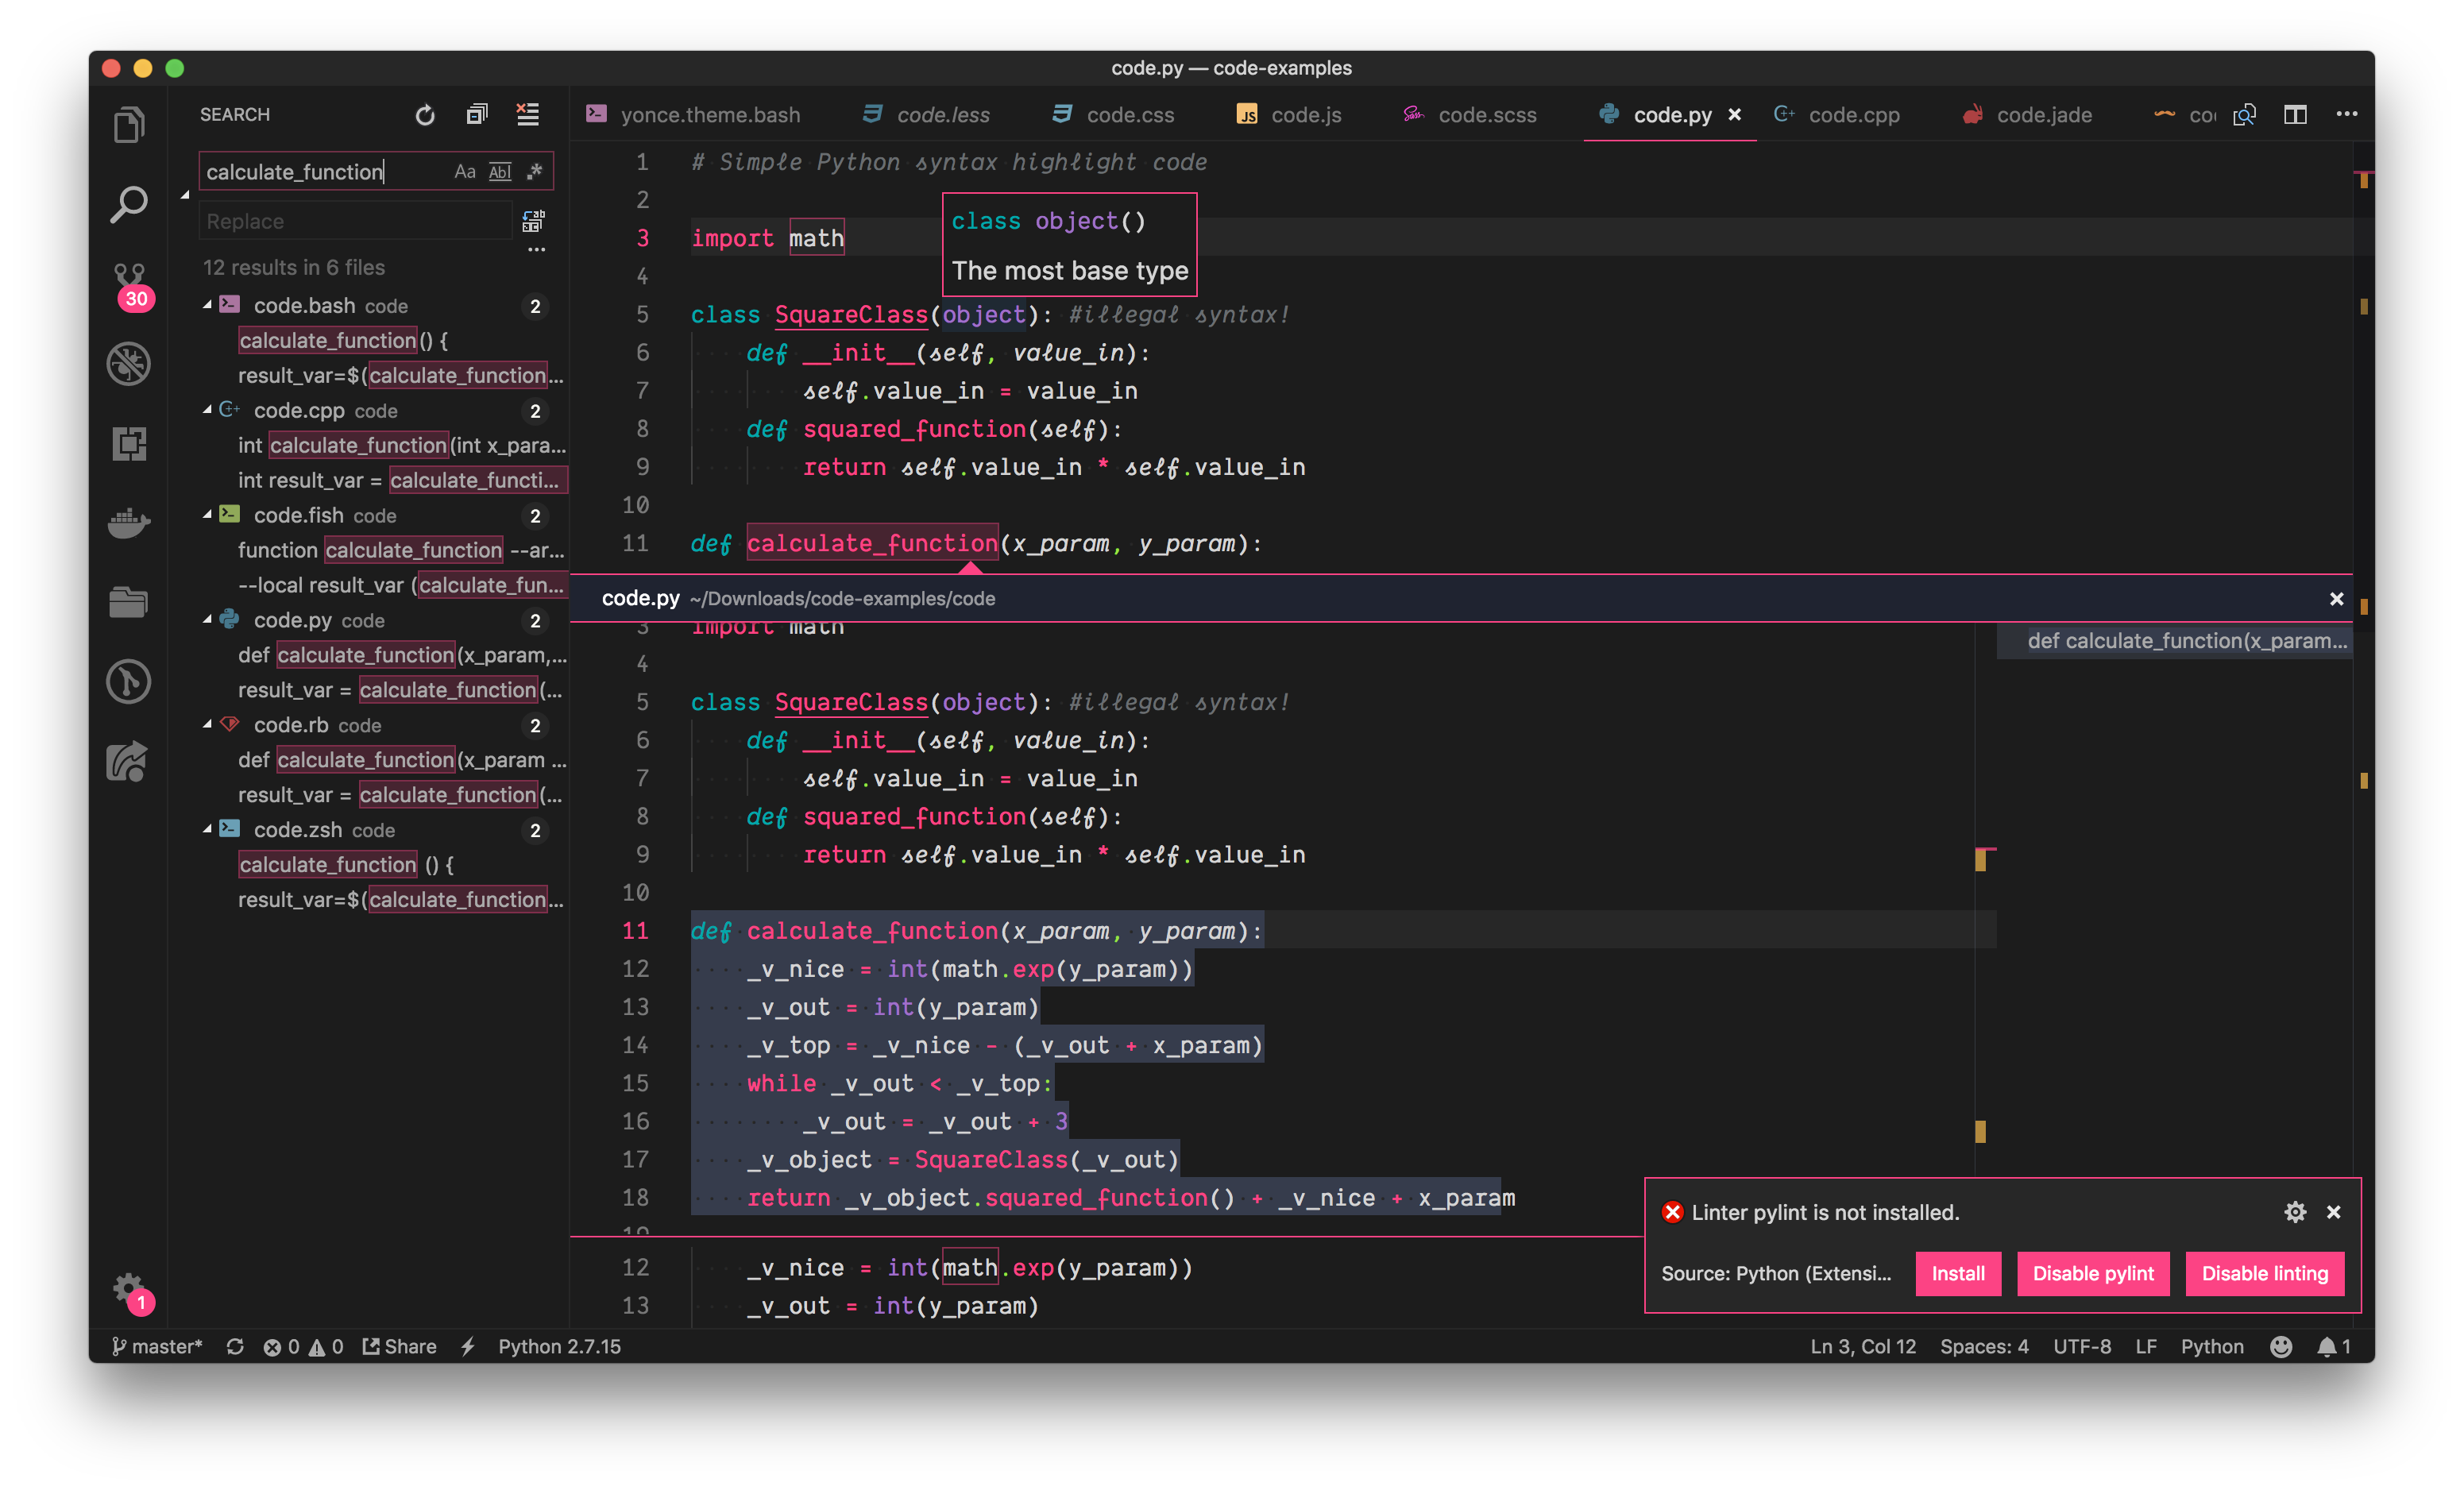
Task: Toggle Use Regular Expression in search
Action: (x=535, y=172)
